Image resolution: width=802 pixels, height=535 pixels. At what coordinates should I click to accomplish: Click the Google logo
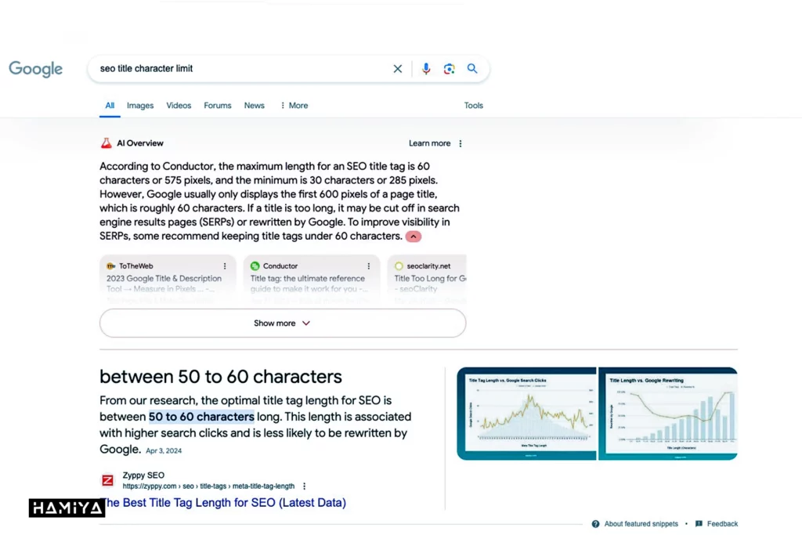point(36,68)
